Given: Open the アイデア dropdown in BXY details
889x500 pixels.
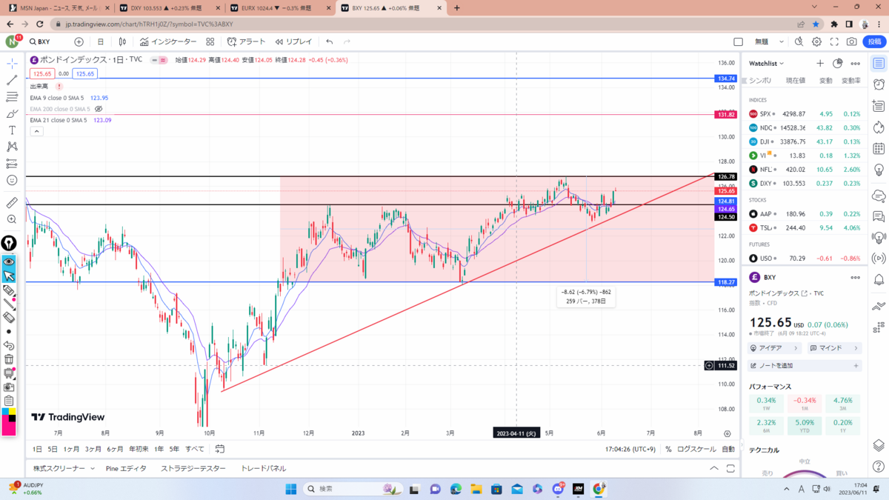Looking at the screenshot, I should [x=776, y=347].
